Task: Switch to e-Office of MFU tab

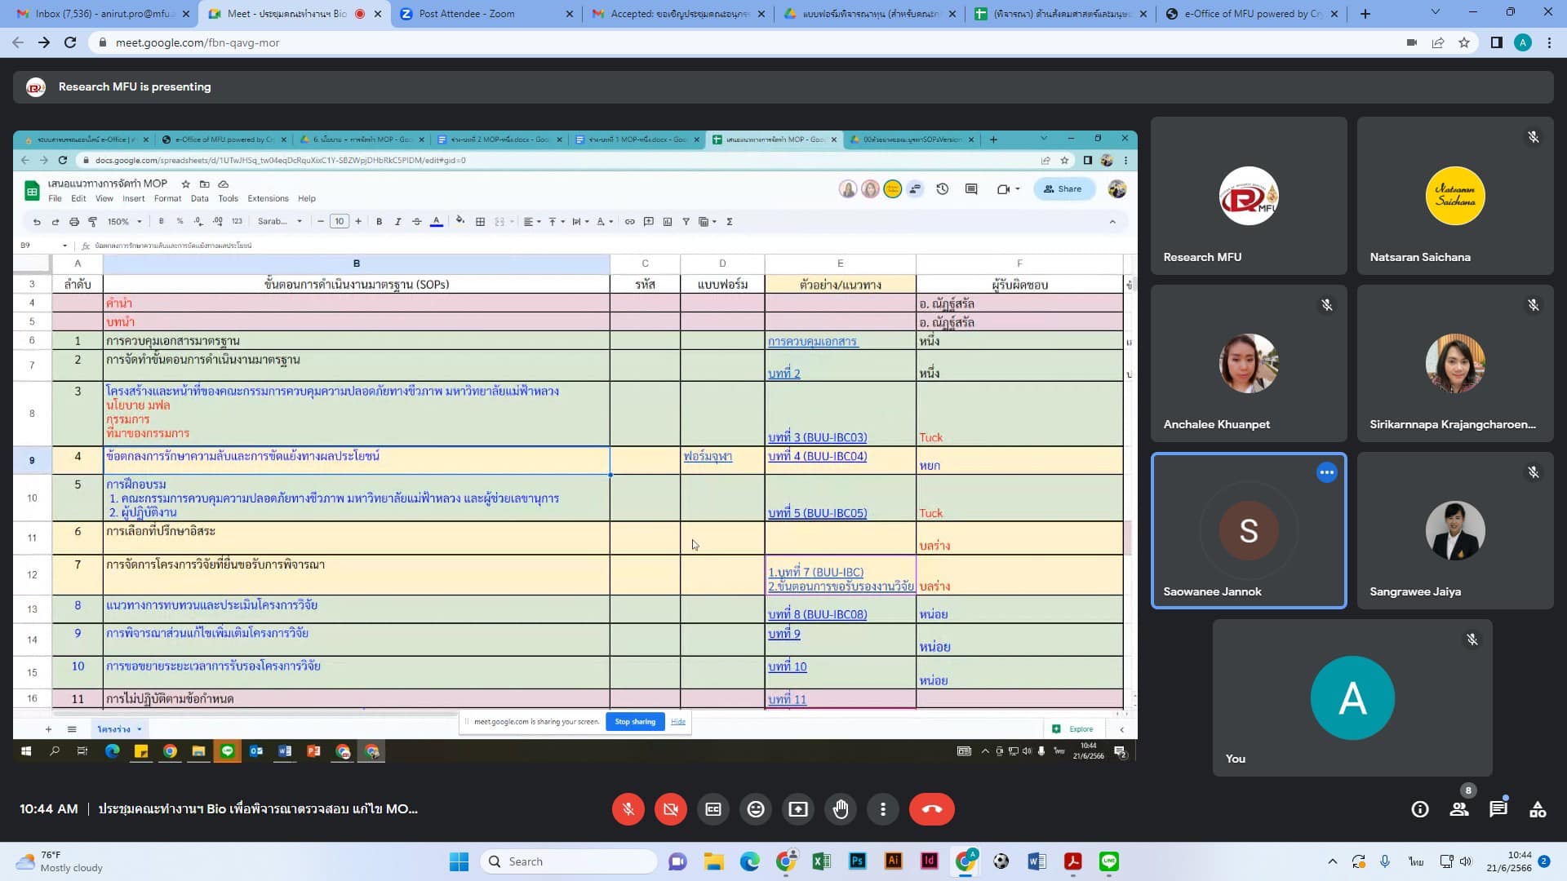Action: [1251, 13]
